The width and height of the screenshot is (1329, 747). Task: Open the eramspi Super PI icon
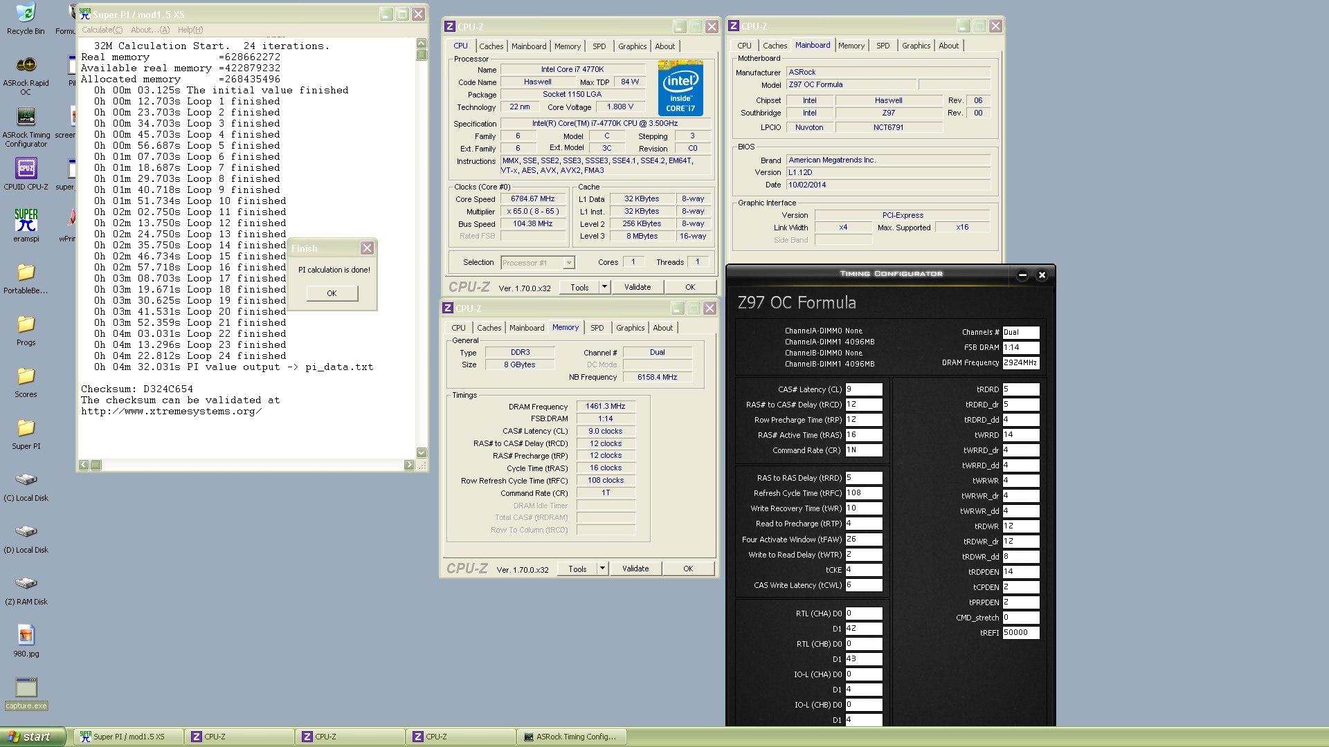pos(26,225)
